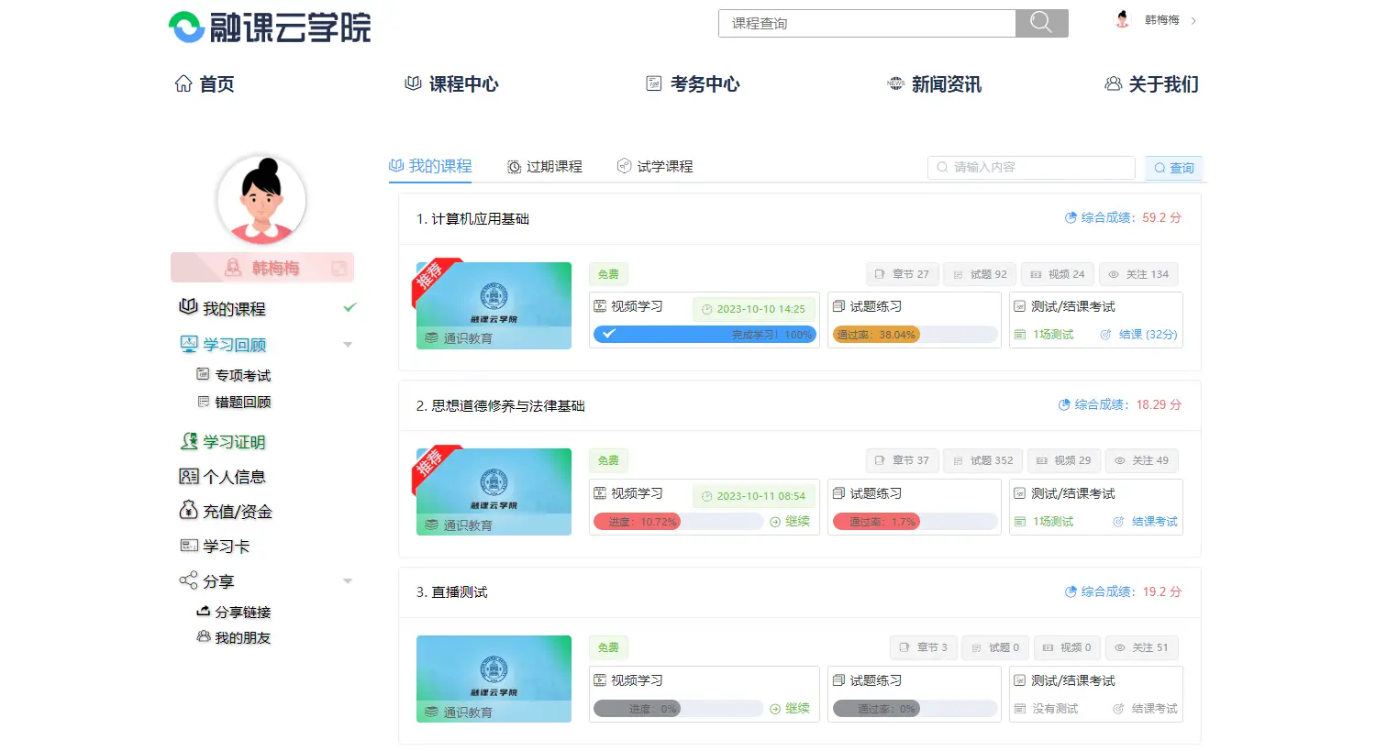Go to 学习卡 in sidebar
Viewport: 1376px width, 751px height.
pos(215,547)
